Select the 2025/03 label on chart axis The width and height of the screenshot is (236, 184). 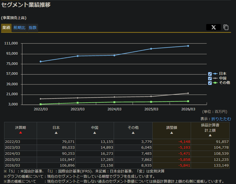(151, 109)
